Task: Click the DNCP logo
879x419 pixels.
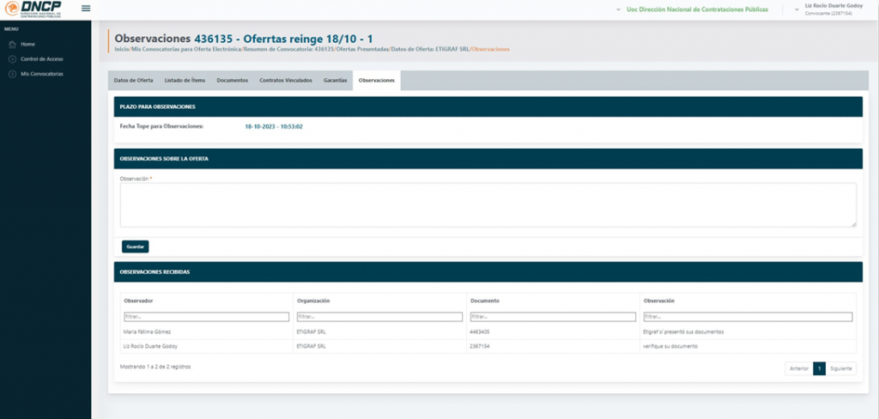Action: pyautogui.click(x=33, y=9)
